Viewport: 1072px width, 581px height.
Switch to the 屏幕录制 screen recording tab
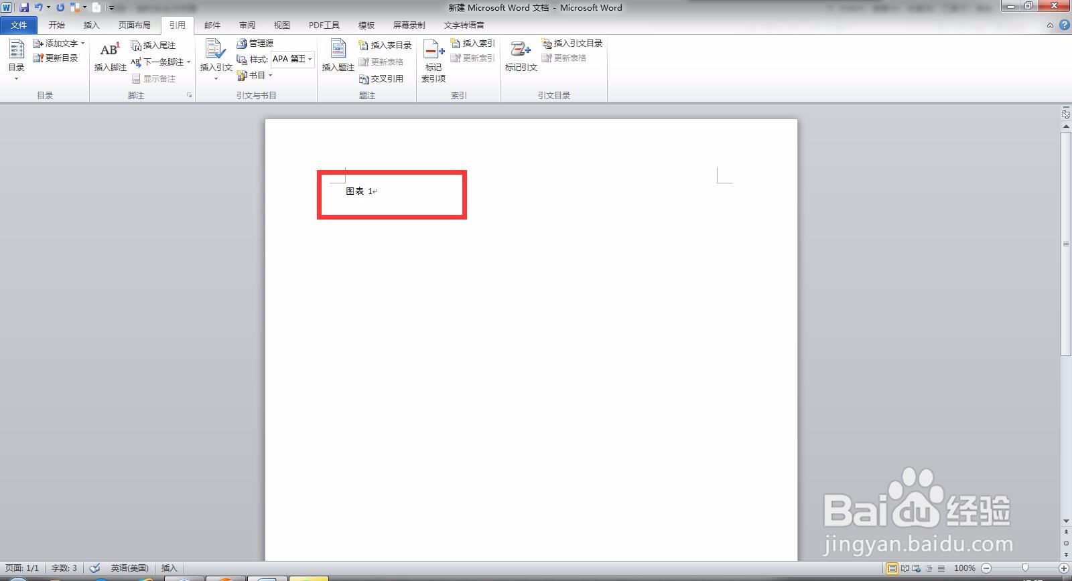409,25
